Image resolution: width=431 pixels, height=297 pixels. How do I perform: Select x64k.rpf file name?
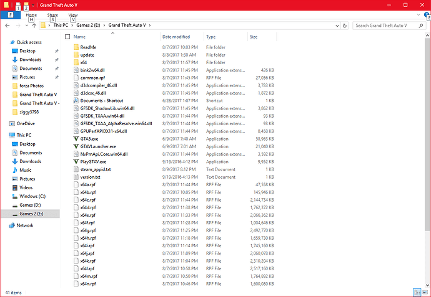pyautogui.click(x=88, y=261)
